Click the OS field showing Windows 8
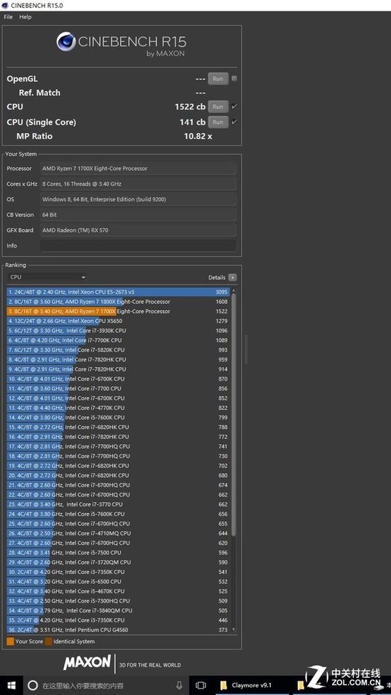The image size is (391, 695). (x=138, y=199)
